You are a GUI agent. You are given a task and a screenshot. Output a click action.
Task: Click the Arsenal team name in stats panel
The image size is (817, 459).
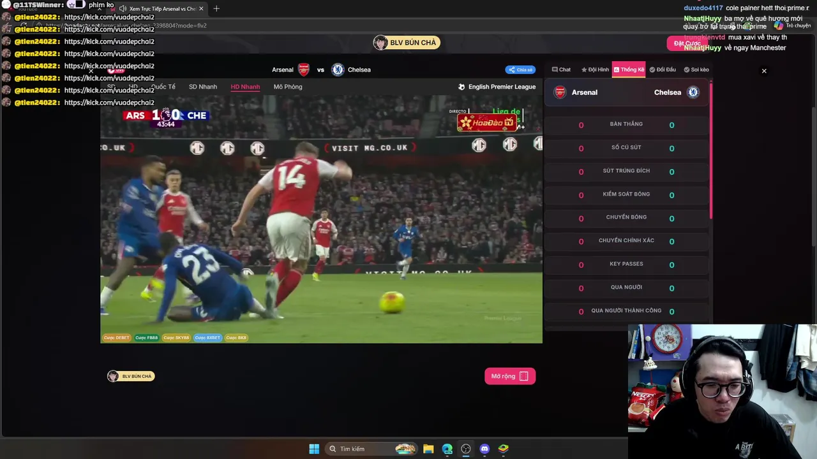pos(585,92)
